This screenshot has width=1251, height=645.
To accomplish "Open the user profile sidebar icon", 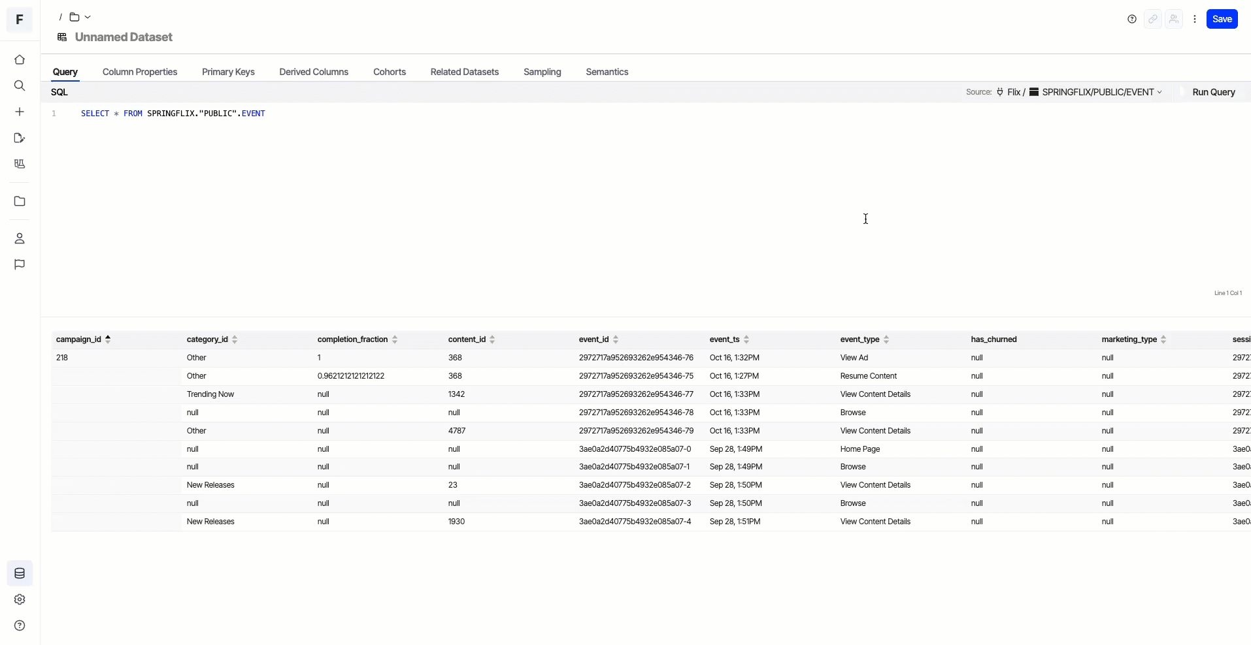I will tap(20, 239).
